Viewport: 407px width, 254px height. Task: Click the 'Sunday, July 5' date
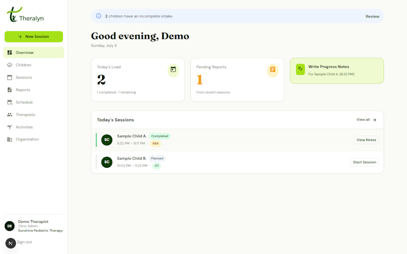click(104, 46)
